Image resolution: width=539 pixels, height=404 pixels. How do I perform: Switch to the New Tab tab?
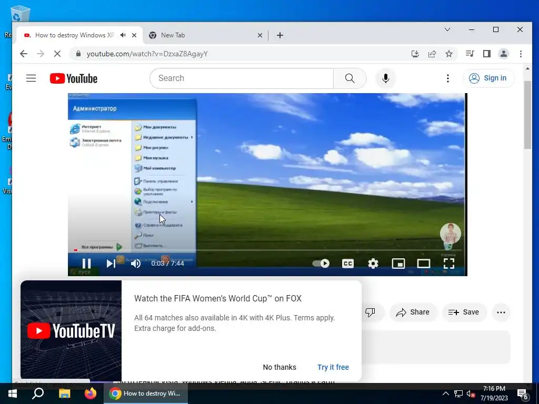pyautogui.click(x=206, y=35)
